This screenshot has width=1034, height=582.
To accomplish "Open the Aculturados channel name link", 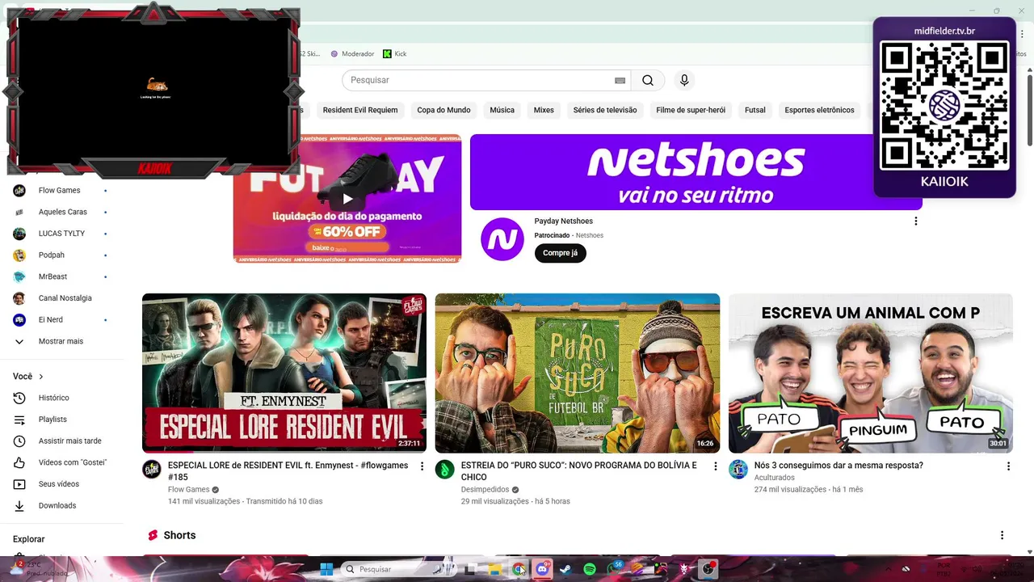I will click(x=774, y=478).
